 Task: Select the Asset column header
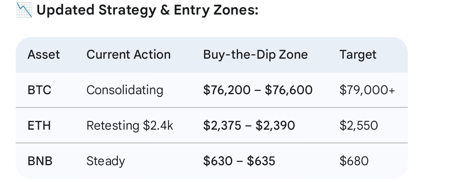point(43,55)
